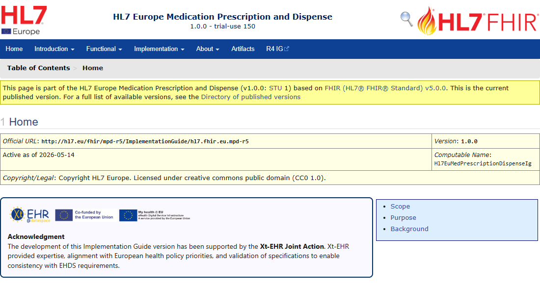Expand the About dropdown menu
Image resolution: width=540 pixels, height=288 pixels.
[x=208, y=49]
